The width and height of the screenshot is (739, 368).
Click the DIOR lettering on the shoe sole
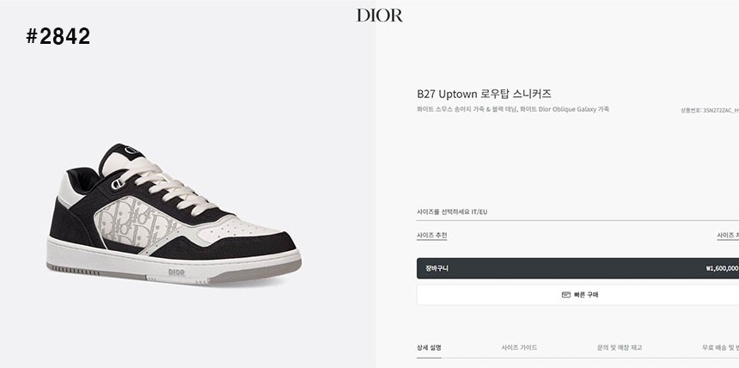point(177,273)
